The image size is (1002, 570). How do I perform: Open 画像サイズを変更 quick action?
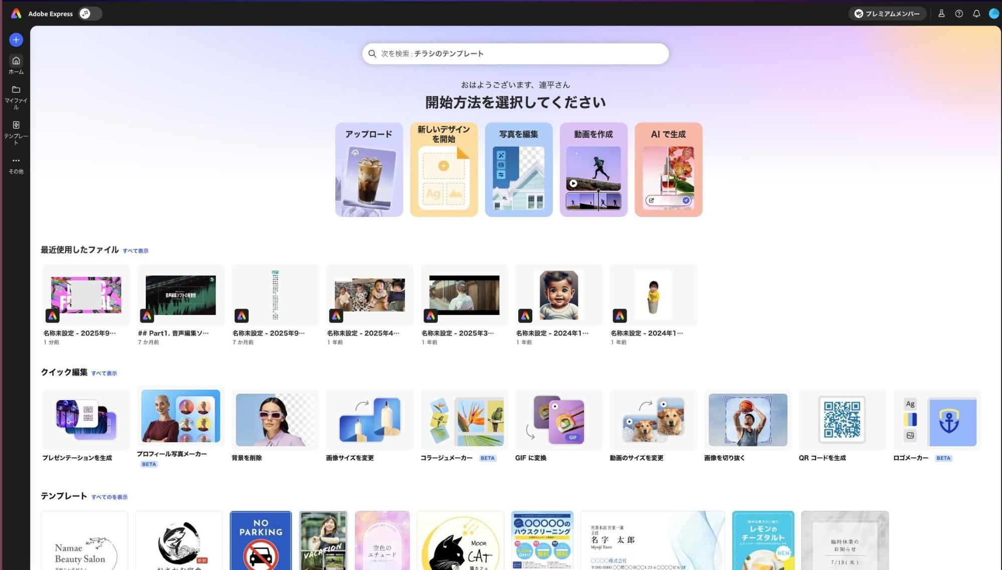(x=369, y=426)
